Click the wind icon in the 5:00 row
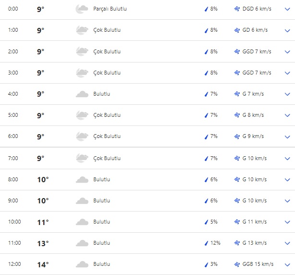 [x=237, y=115]
